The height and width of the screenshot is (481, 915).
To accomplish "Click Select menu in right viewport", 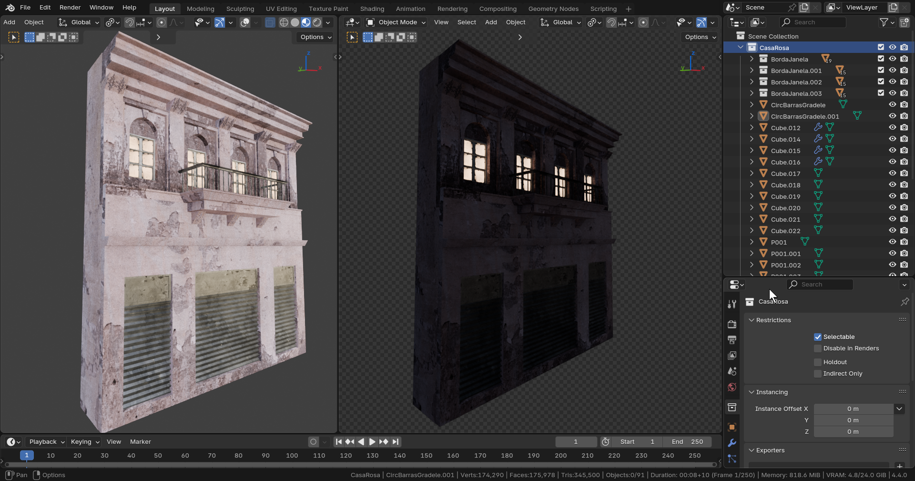I will coord(467,22).
